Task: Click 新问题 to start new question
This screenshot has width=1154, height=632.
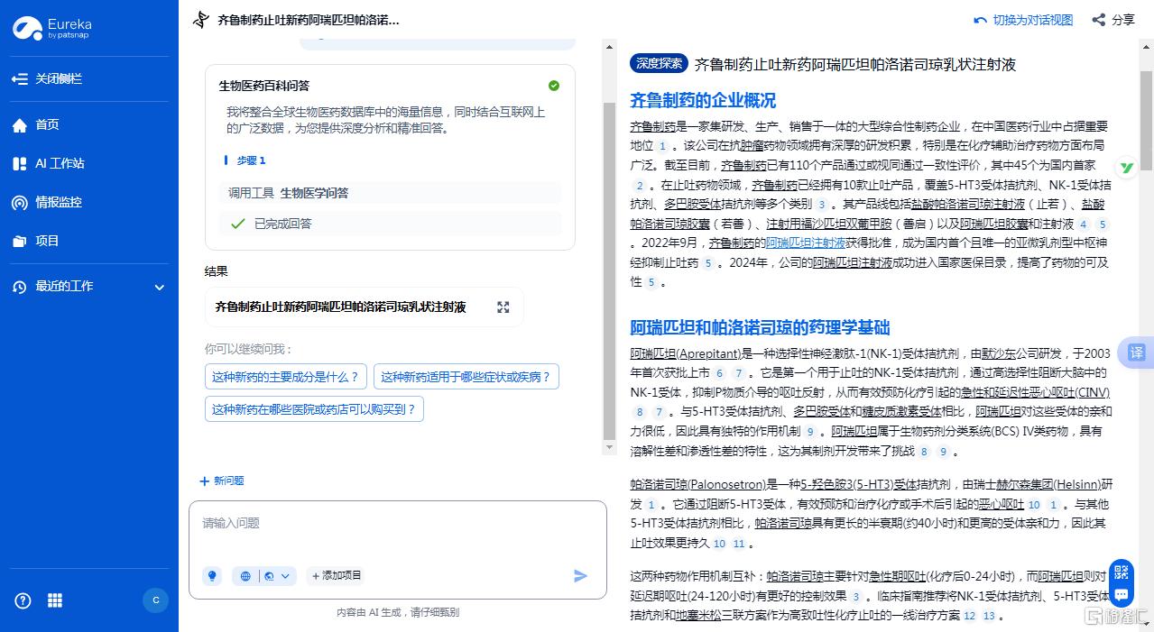Action: (x=222, y=481)
